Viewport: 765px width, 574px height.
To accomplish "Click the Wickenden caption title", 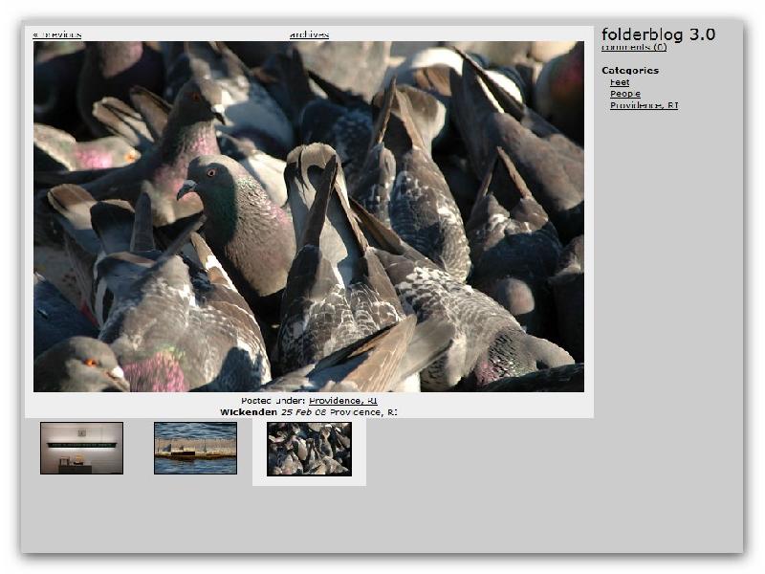I will click(x=249, y=412).
